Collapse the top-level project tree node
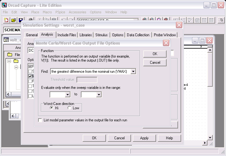 click(x=9, y=61)
